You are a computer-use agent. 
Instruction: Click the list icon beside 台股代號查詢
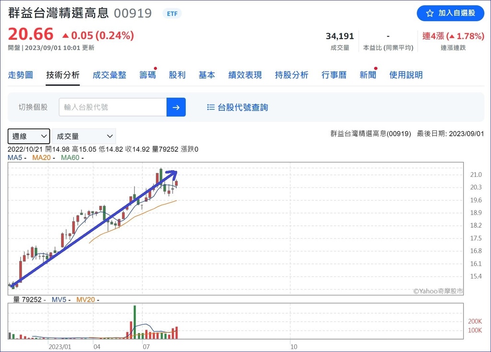tap(211, 107)
